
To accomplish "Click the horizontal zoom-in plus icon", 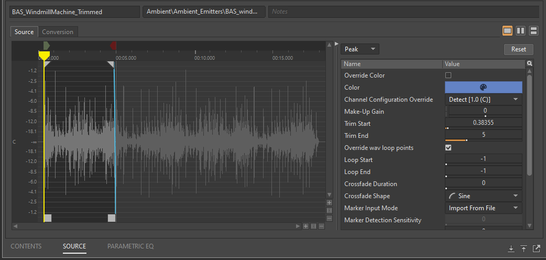I will click(x=305, y=226).
